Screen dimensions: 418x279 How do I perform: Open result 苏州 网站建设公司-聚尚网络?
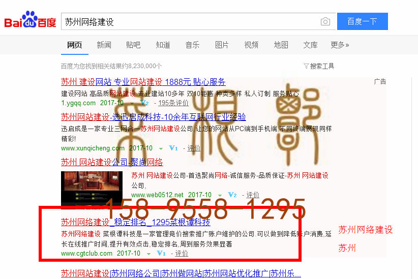click(x=112, y=162)
